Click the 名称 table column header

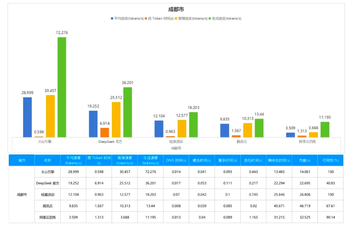pos(47,160)
